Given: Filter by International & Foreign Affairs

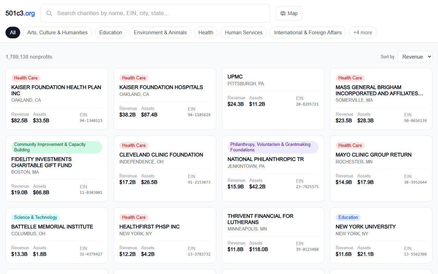Looking at the screenshot, I should point(308,33).
